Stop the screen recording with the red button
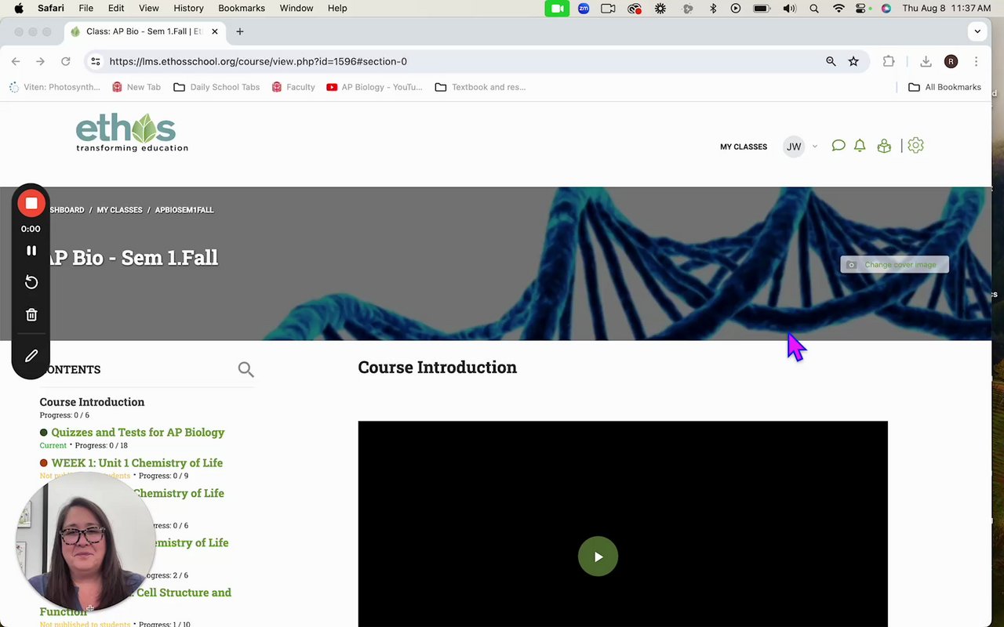Viewport: 1004px width, 627px height. pos(31,204)
